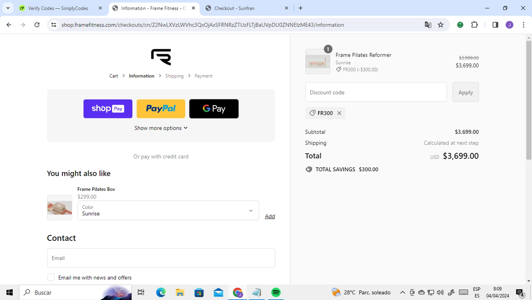Switch to Verify Codes SimplyCodes tab

(x=61, y=8)
